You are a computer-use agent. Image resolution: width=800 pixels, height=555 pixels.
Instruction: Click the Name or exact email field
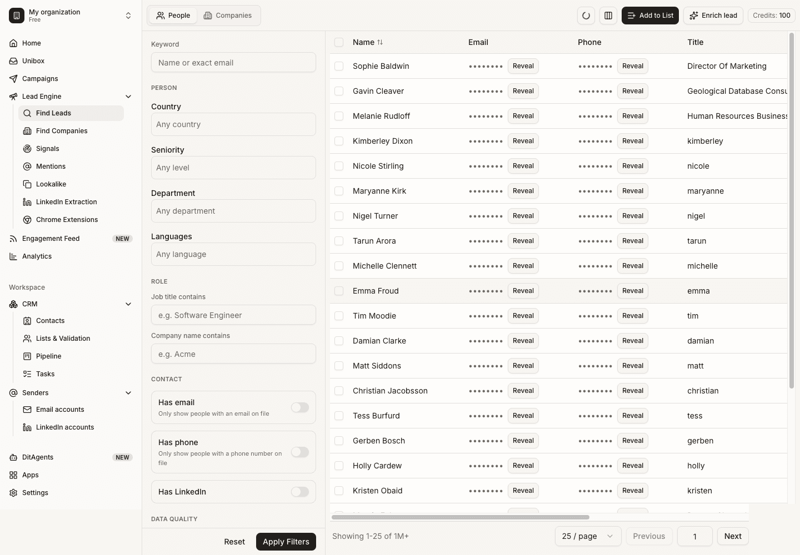tap(233, 62)
